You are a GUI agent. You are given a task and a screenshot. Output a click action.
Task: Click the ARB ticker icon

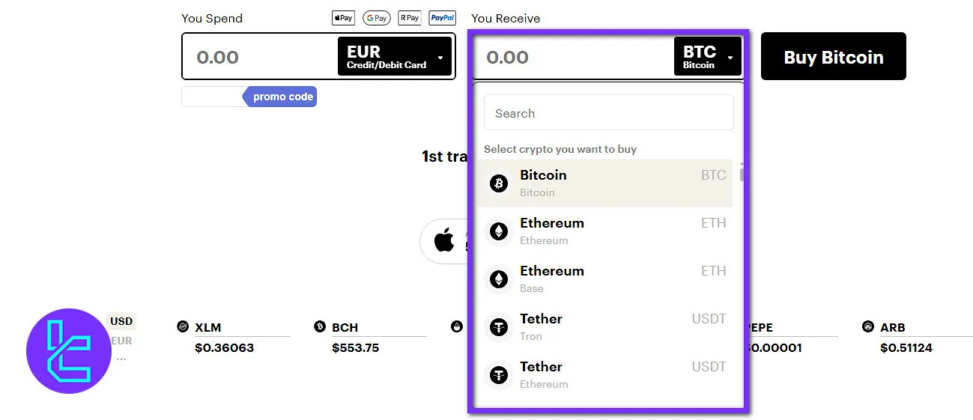coord(868,326)
